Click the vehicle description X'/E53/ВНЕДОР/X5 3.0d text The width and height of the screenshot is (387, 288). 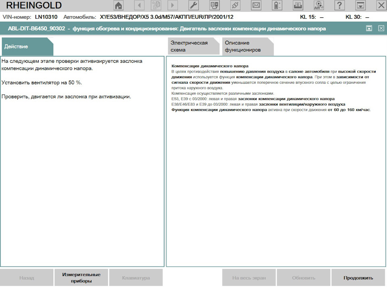point(166,17)
